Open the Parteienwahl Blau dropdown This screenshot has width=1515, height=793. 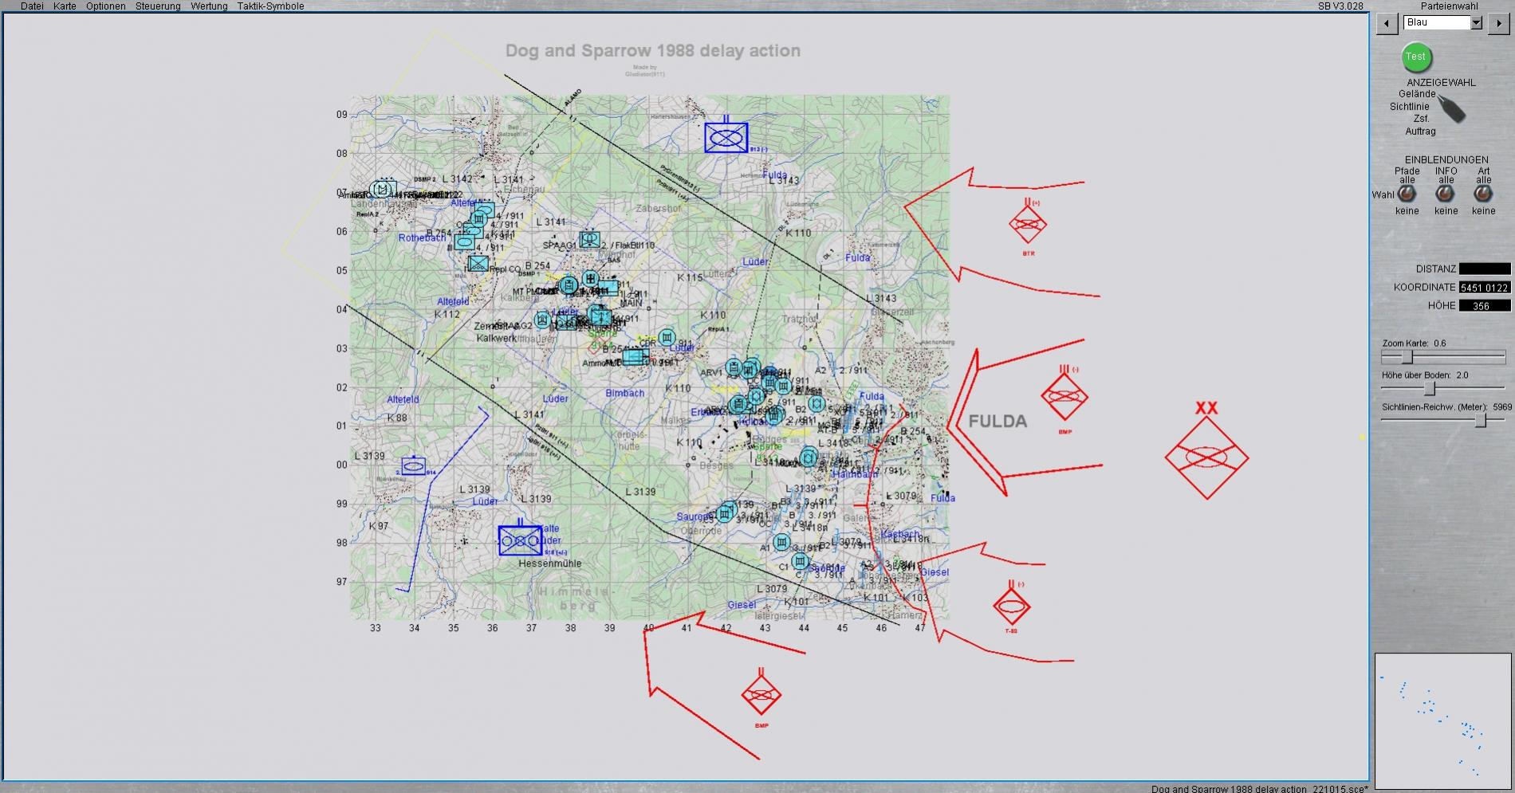(1476, 23)
